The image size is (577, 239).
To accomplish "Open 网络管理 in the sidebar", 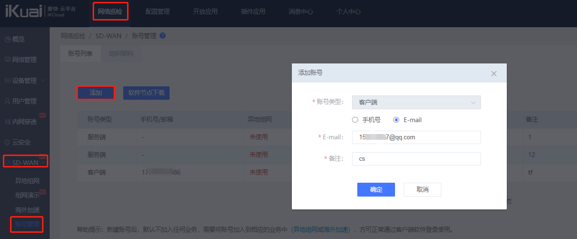I will coord(24,60).
